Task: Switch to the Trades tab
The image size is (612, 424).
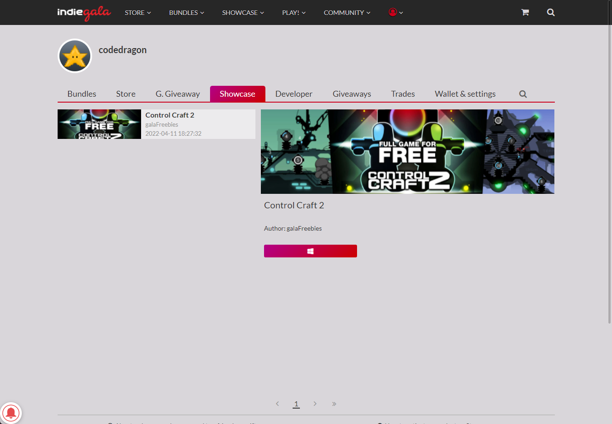Action: click(403, 94)
